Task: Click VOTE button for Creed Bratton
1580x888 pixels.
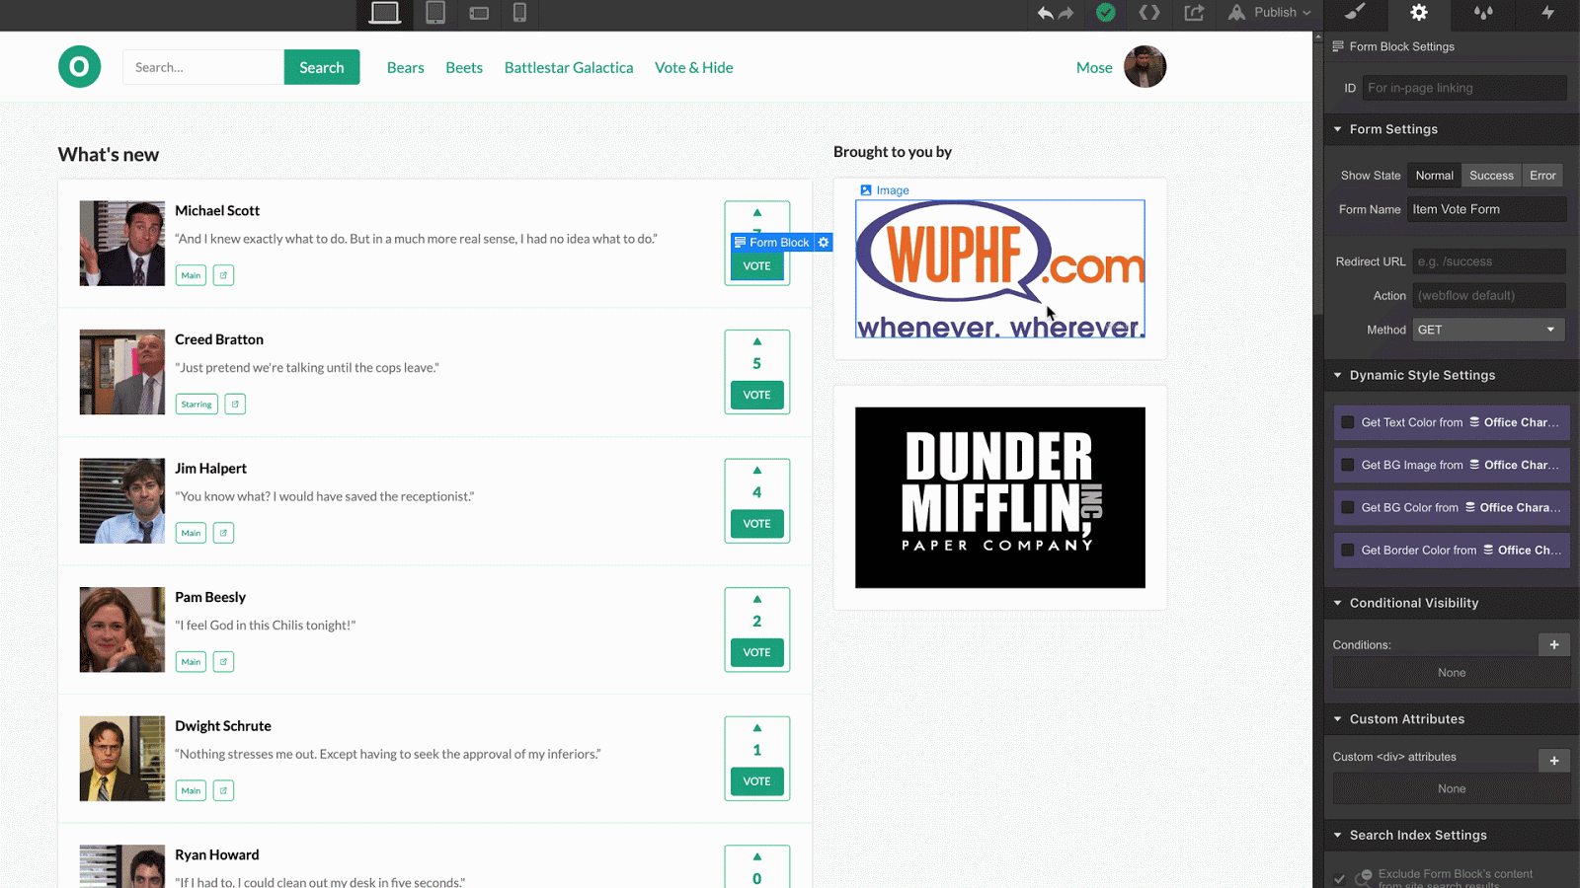Action: 757,395
